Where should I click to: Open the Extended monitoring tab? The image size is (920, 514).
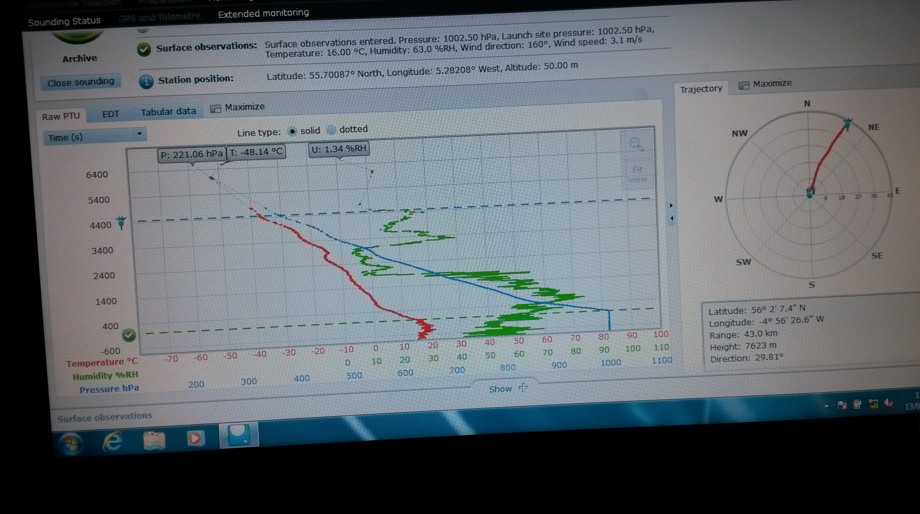(263, 14)
